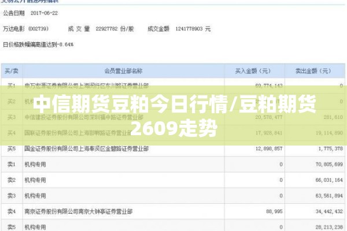347x231 pixels.
Task: Click the 买3 row label
Action: [x=12, y=117]
